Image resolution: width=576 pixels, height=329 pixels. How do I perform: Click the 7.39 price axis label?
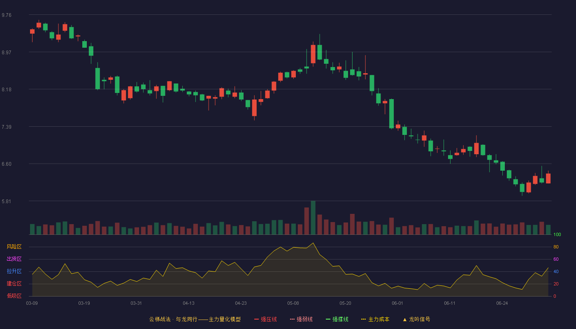[x=7, y=127]
